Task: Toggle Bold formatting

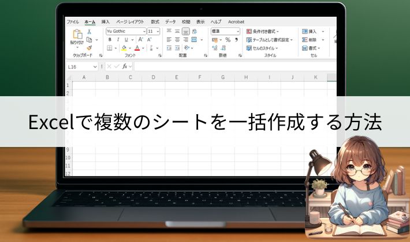Action: pos(110,40)
